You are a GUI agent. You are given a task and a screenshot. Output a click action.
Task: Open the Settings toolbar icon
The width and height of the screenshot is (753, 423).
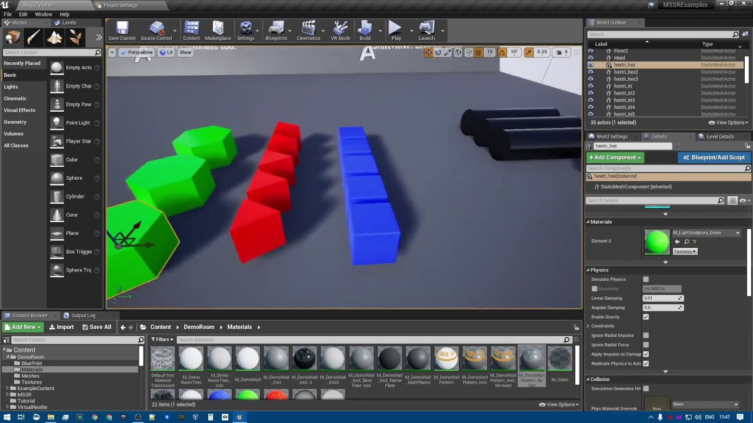[x=246, y=31]
